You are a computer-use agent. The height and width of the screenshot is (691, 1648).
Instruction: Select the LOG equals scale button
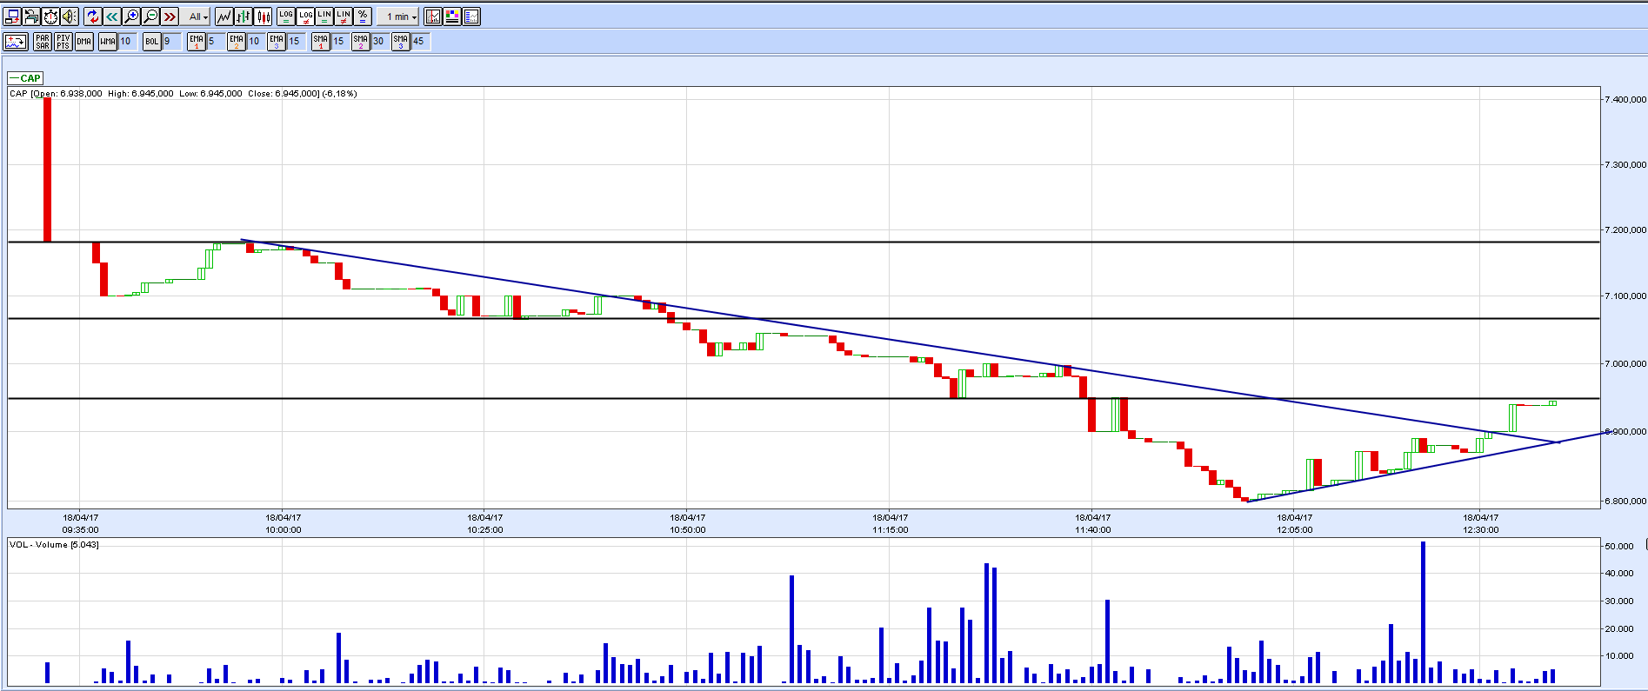click(x=285, y=17)
